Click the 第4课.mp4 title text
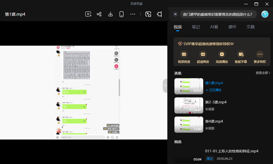Screen dimensions: 273x164 214,121
